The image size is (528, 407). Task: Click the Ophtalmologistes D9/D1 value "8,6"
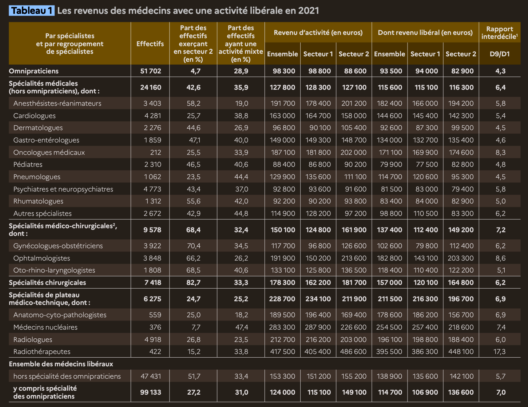[x=500, y=258]
